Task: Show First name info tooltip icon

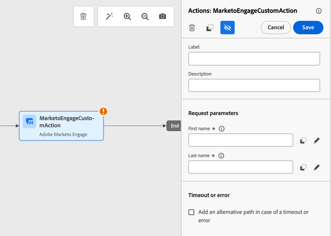Action: [x=222, y=129]
